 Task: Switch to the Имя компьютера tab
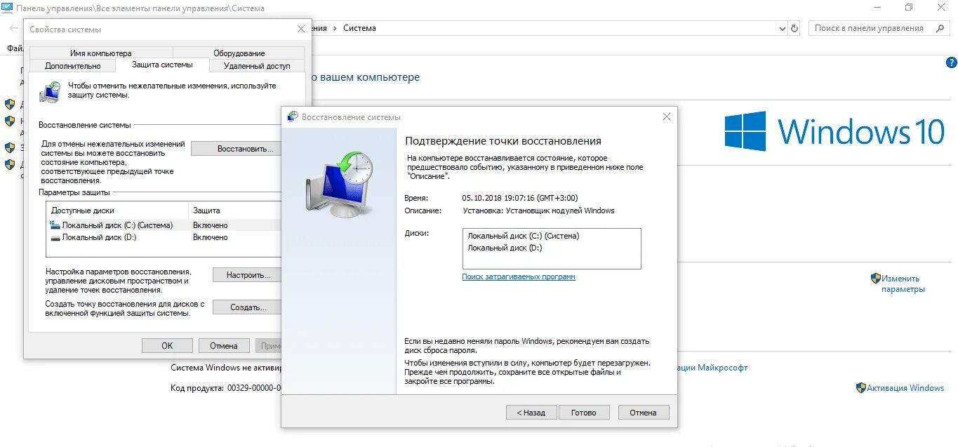coord(100,53)
